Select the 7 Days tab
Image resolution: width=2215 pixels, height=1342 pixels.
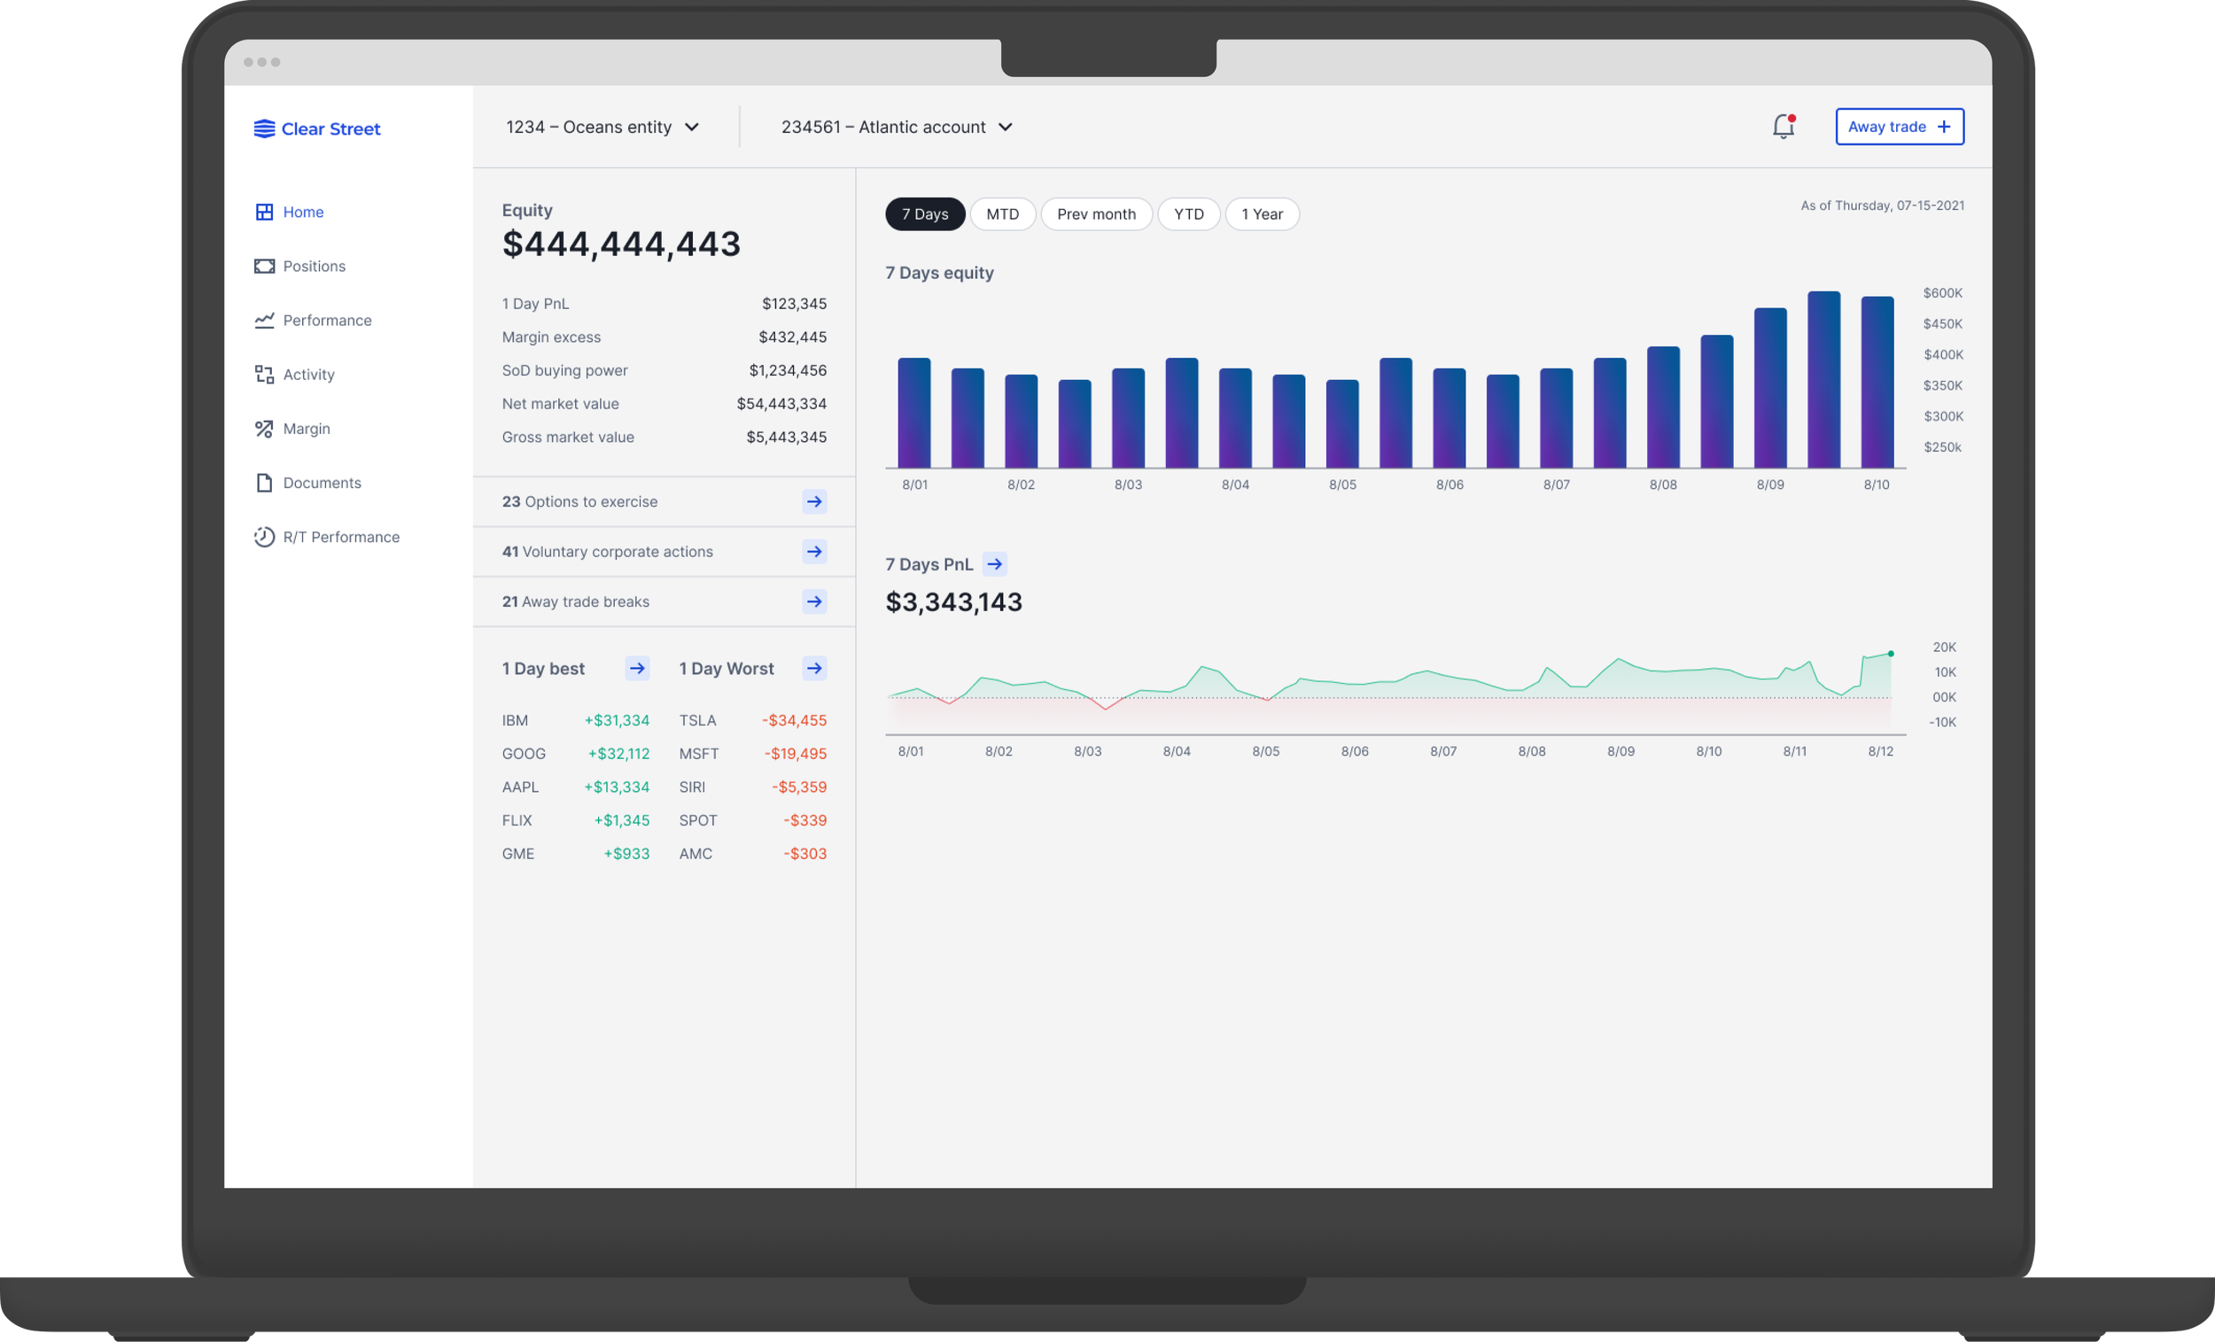[924, 214]
